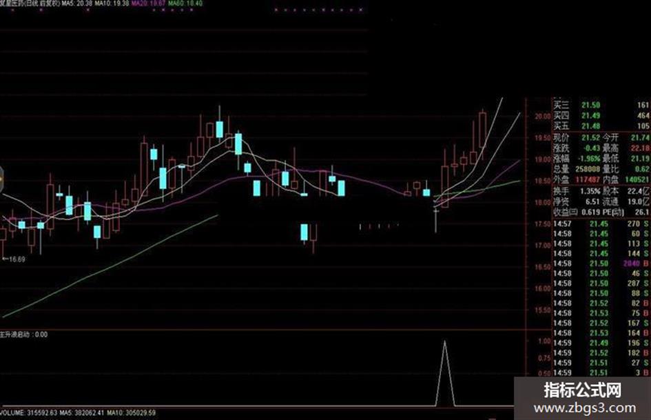Select the 14:58 trade of 46 lots

(601, 274)
